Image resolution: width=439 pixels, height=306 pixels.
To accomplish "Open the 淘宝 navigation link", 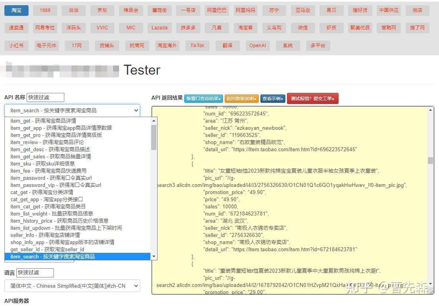I will [16, 10].
